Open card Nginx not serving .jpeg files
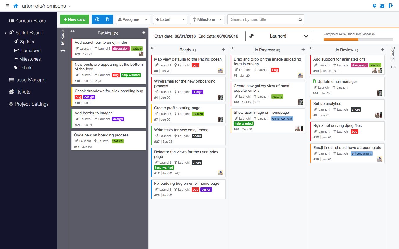The height and width of the screenshot is (249, 399). [x=347, y=131]
